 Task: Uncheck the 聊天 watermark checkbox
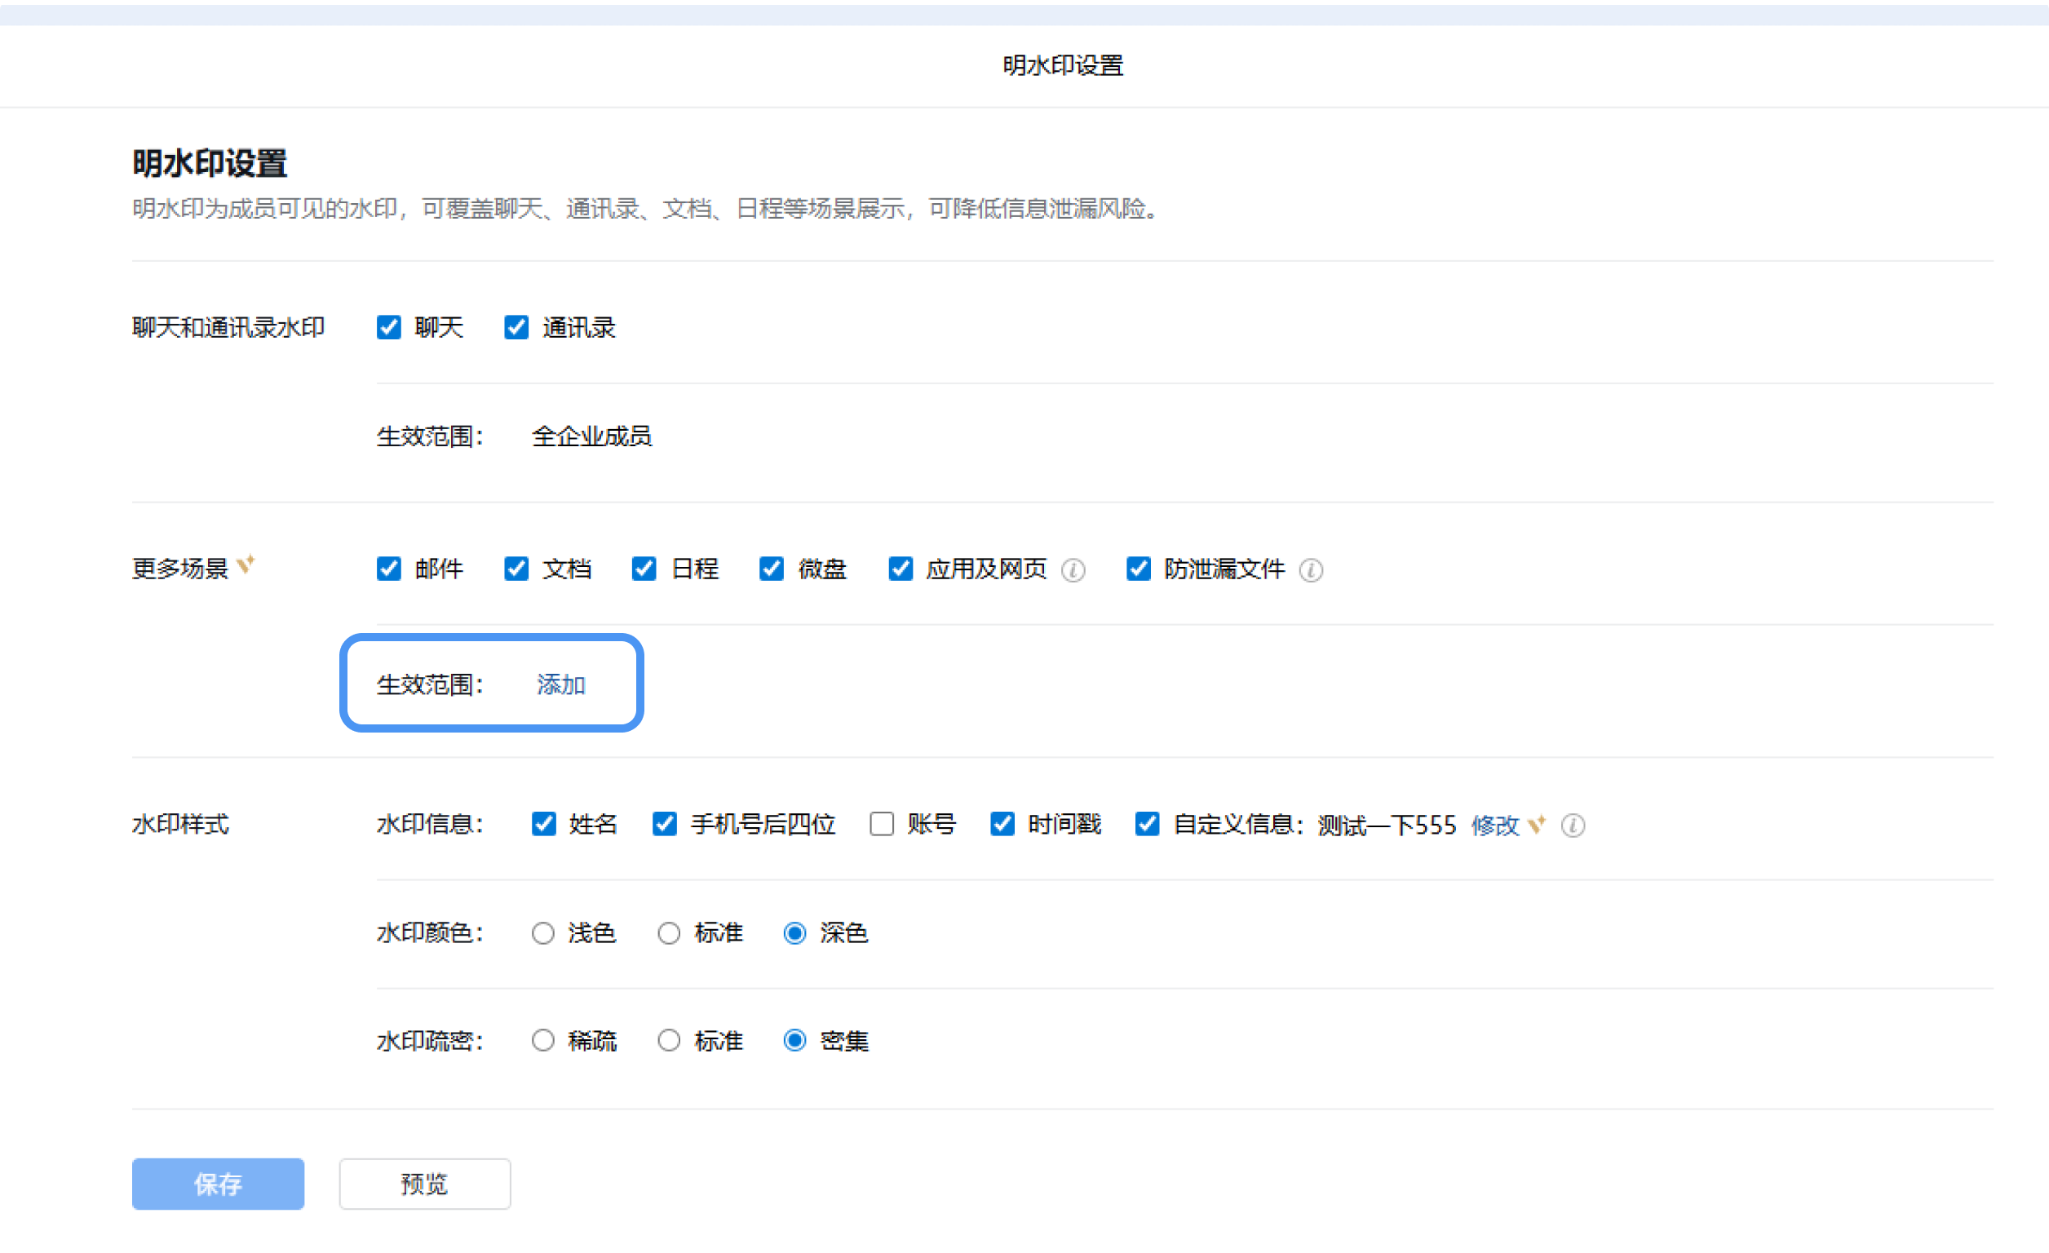(x=388, y=328)
